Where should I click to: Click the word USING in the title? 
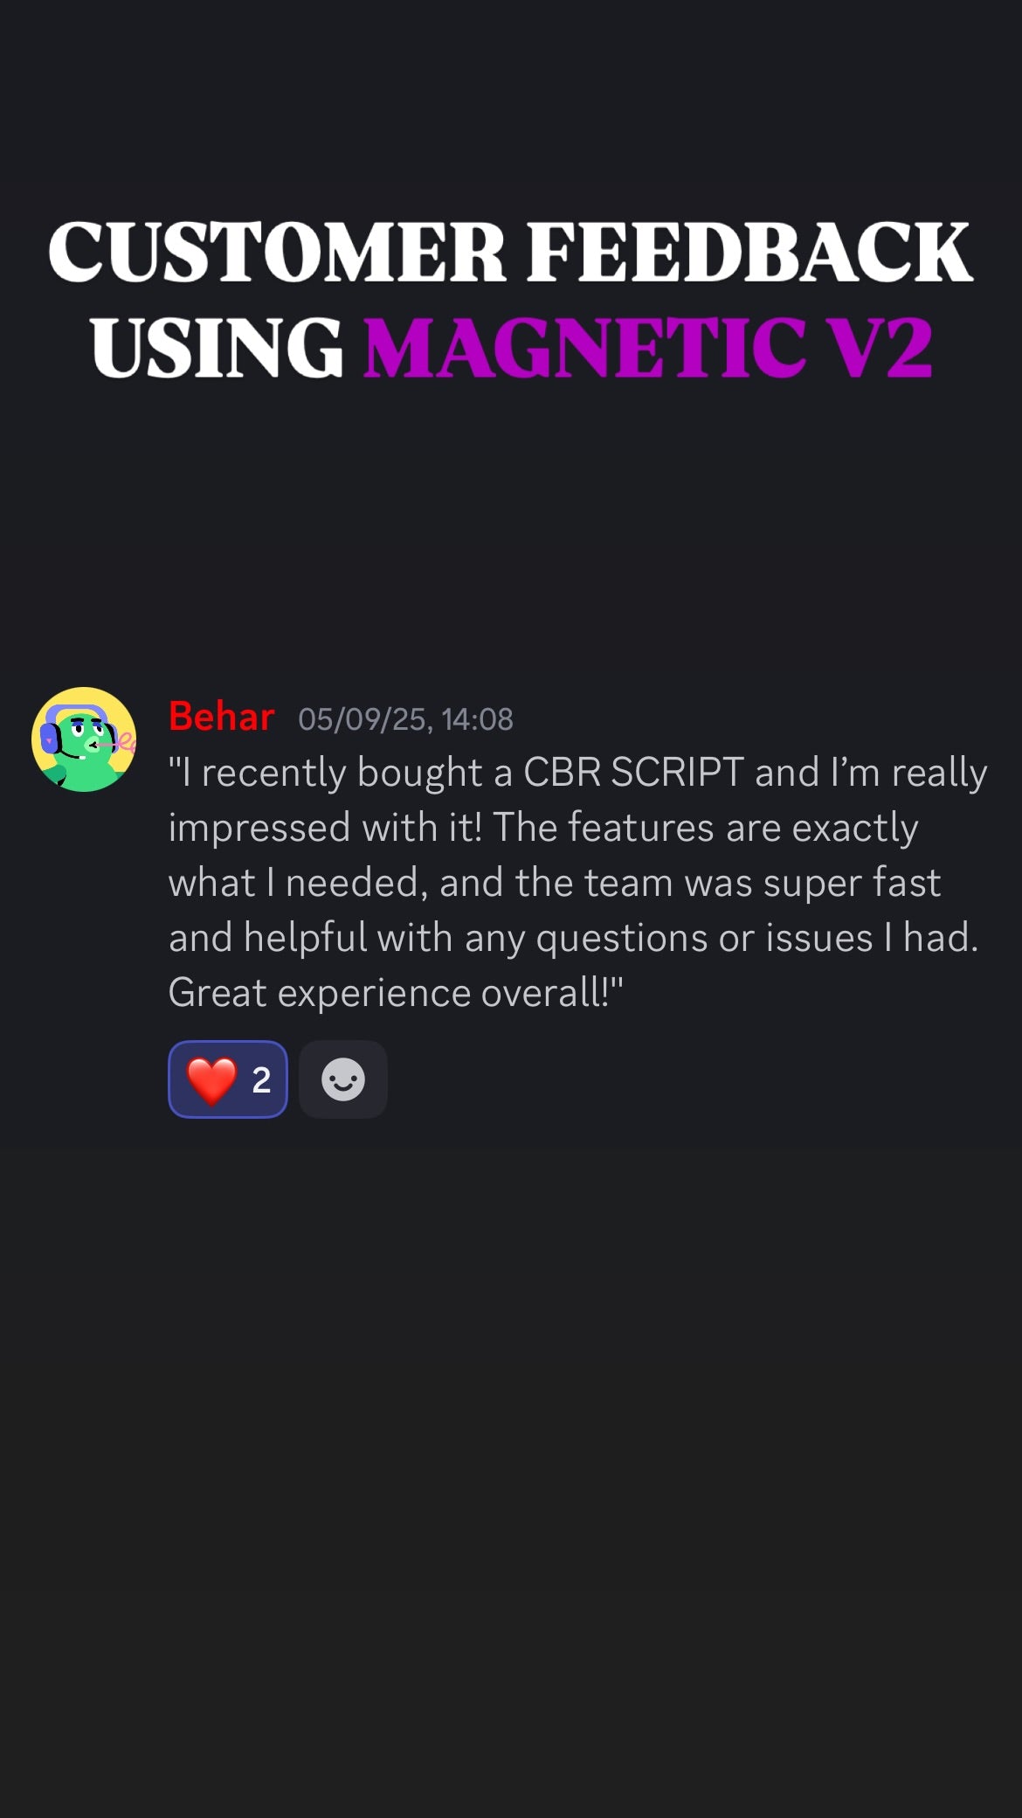pyautogui.click(x=217, y=347)
